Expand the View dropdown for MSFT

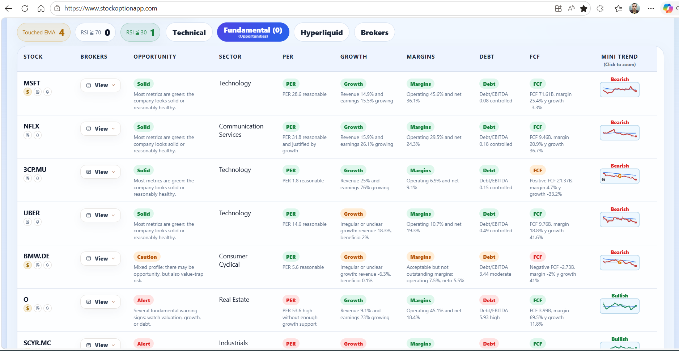click(101, 85)
